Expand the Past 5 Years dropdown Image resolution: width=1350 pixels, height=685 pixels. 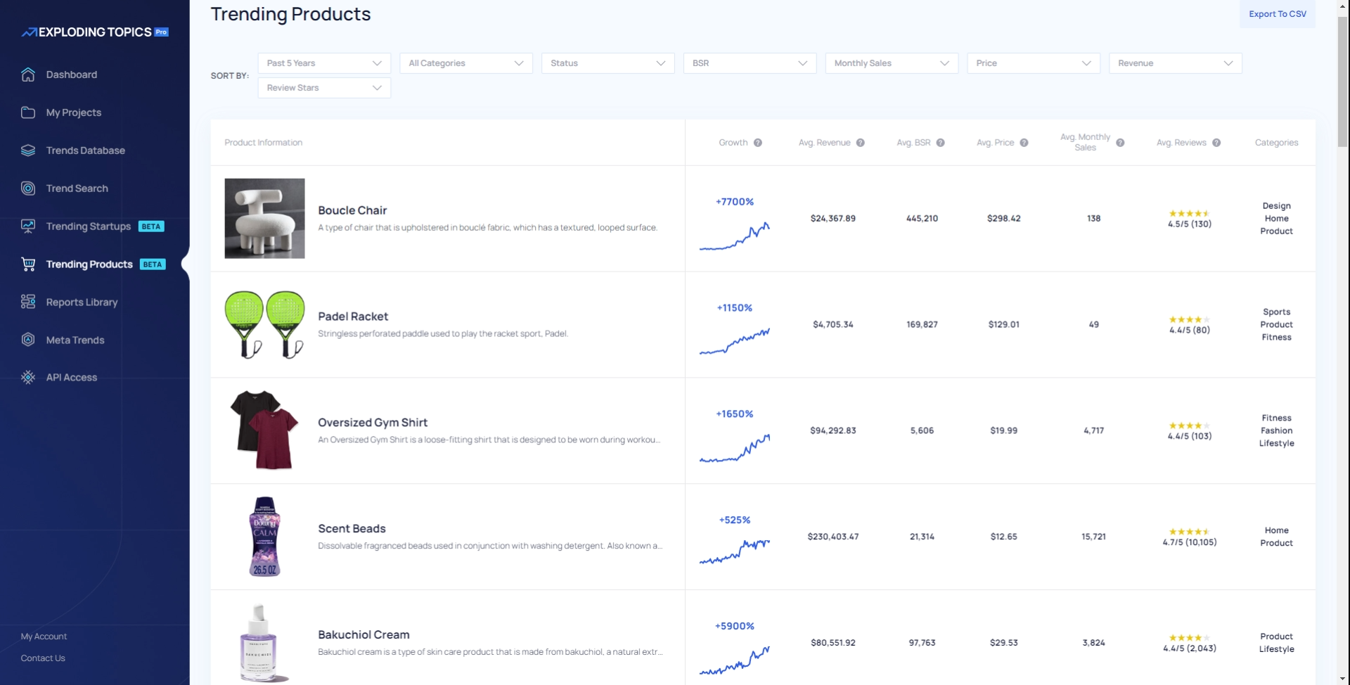(x=324, y=63)
